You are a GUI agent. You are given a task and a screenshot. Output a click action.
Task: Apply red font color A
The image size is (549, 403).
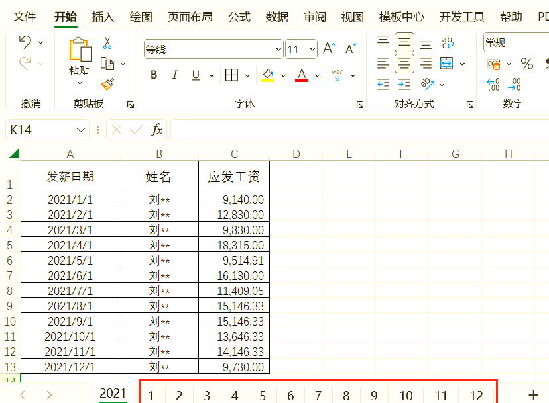302,75
